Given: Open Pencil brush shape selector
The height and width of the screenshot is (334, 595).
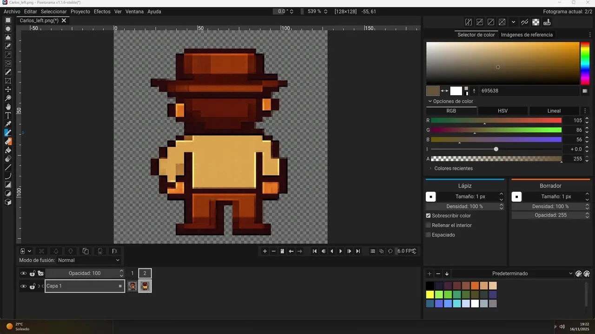Looking at the screenshot, I should [x=431, y=197].
